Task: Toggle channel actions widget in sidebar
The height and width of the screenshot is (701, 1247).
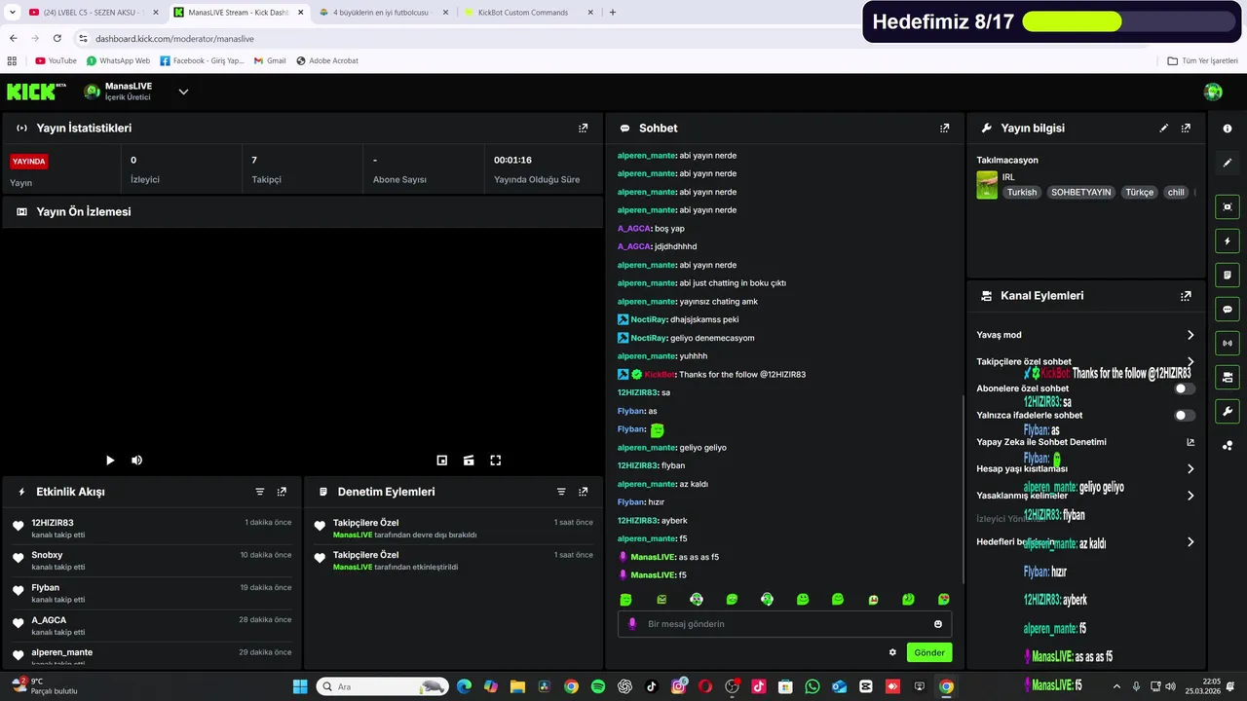Action: [x=1228, y=377]
